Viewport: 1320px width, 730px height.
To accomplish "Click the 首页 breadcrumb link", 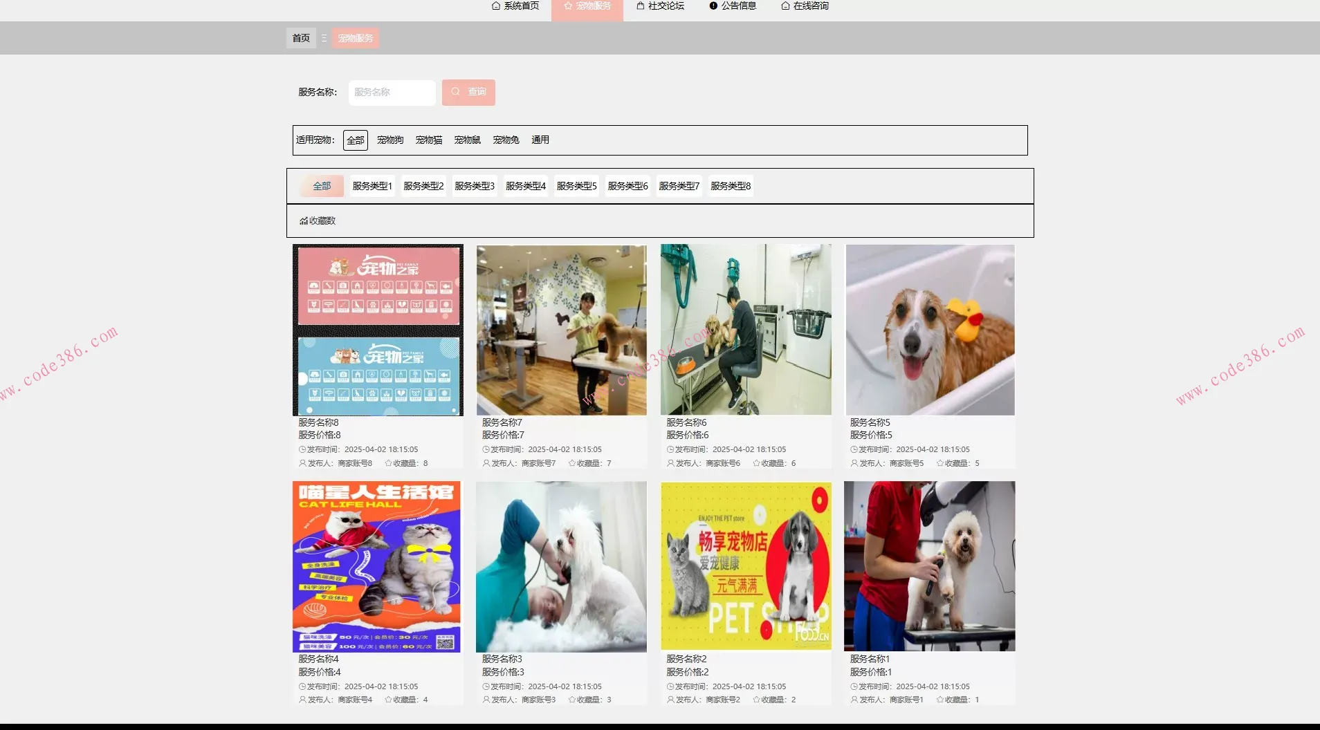I will pos(301,38).
